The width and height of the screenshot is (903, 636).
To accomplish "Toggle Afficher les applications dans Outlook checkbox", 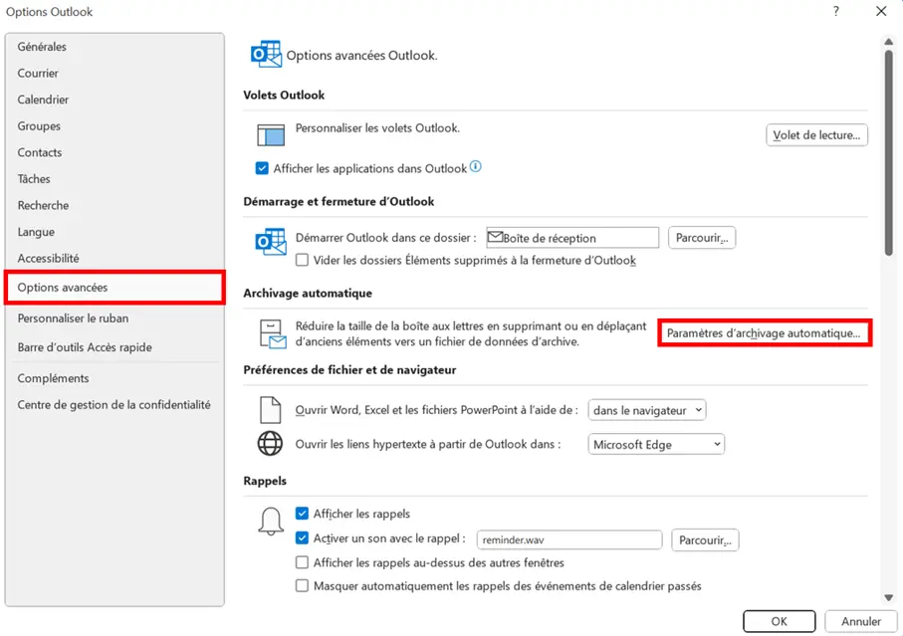I will (x=262, y=168).
